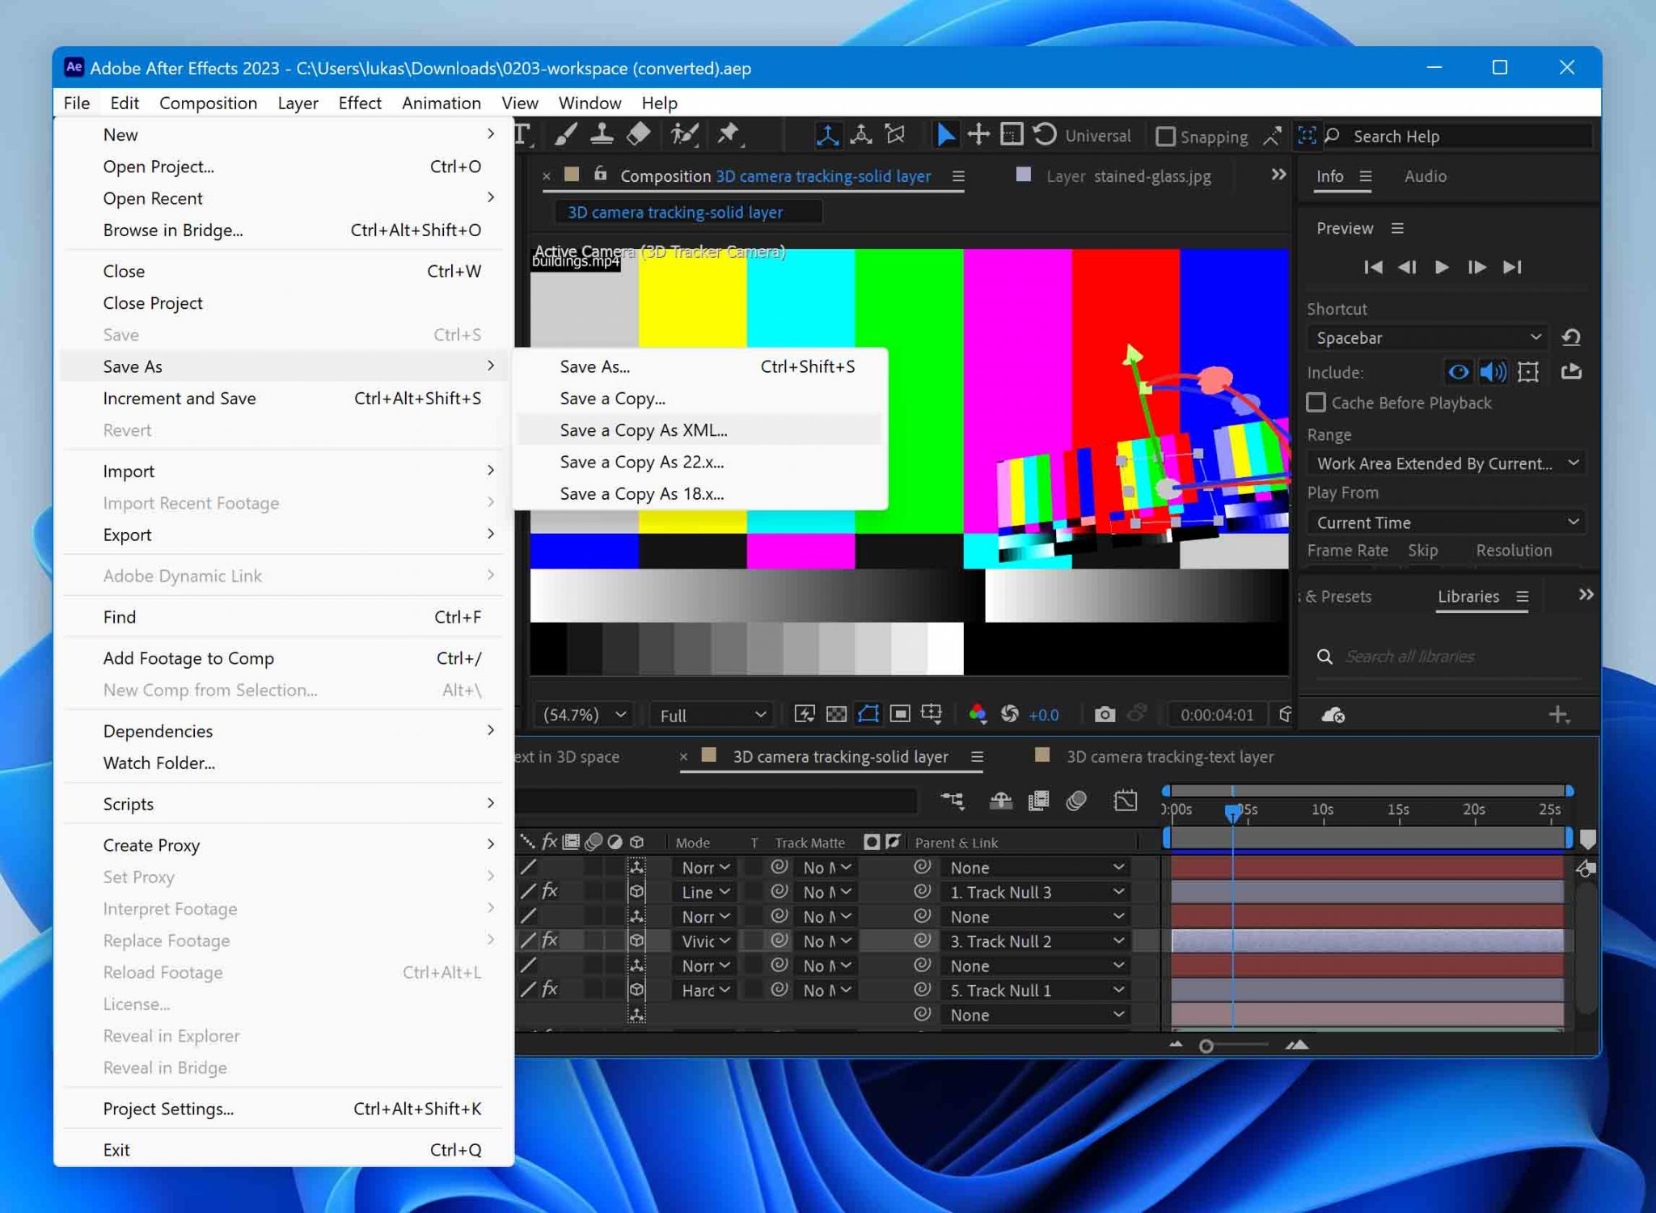Toggle include audio speaker icon

click(1493, 372)
